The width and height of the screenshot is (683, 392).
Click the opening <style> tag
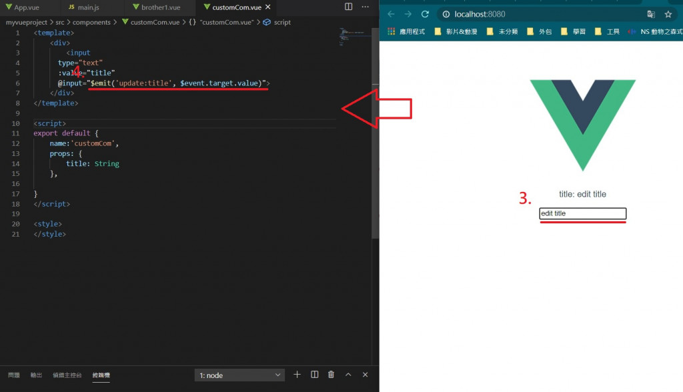tap(48, 224)
